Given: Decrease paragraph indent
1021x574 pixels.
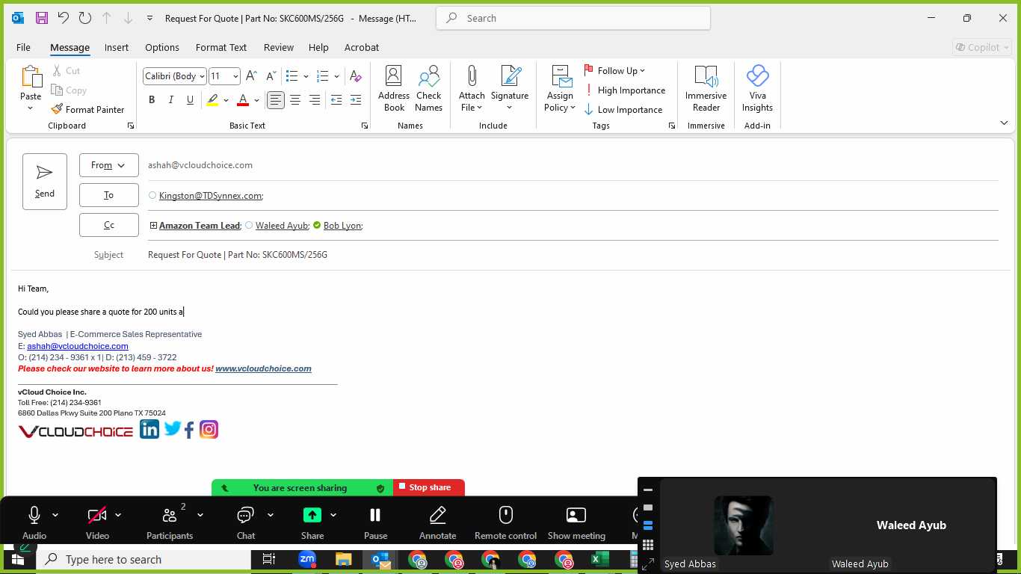Looking at the screenshot, I should tap(336, 100).
